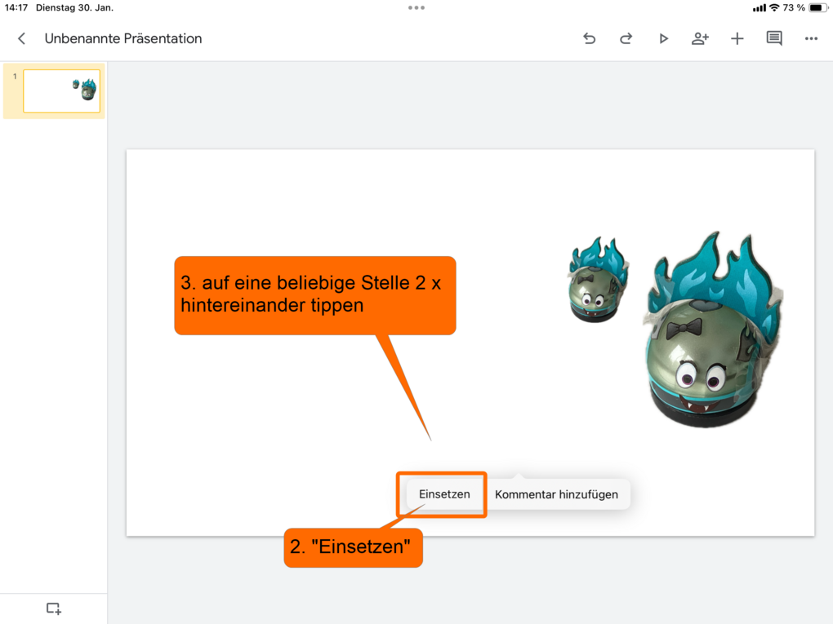Screen dimensions: 833x624
Task: Tap the time 14:17 in status bar
Action: tap(16, 7)
